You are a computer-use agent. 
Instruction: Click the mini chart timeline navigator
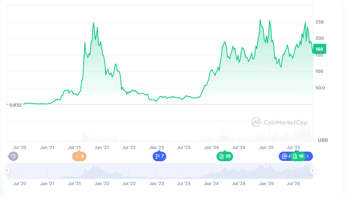(159, 171)
